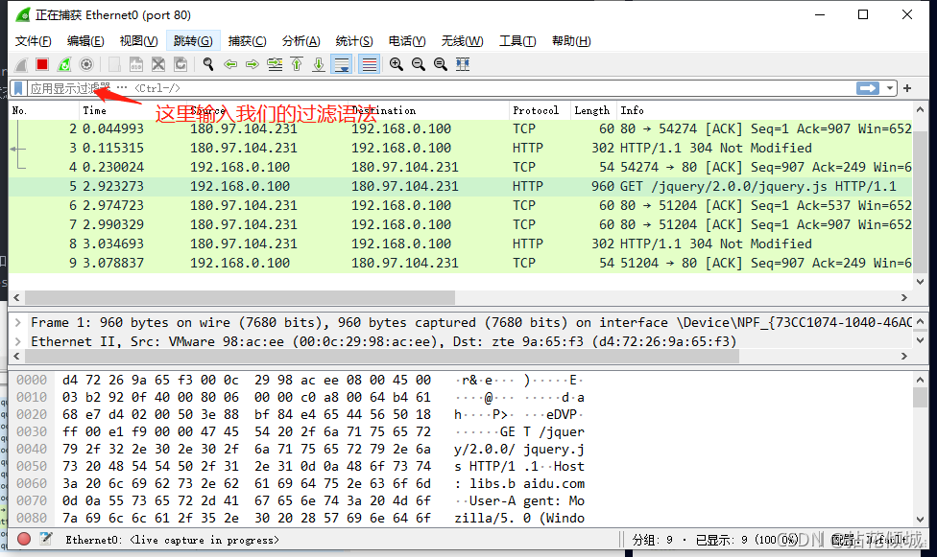This screenshot has height=557, width=937.
Task: Open the 捕获(C) menu
Action: [x=248, y=40]
